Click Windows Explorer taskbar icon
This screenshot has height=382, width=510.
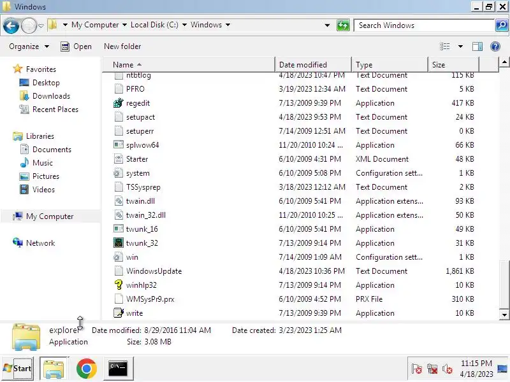click(54, 369)
